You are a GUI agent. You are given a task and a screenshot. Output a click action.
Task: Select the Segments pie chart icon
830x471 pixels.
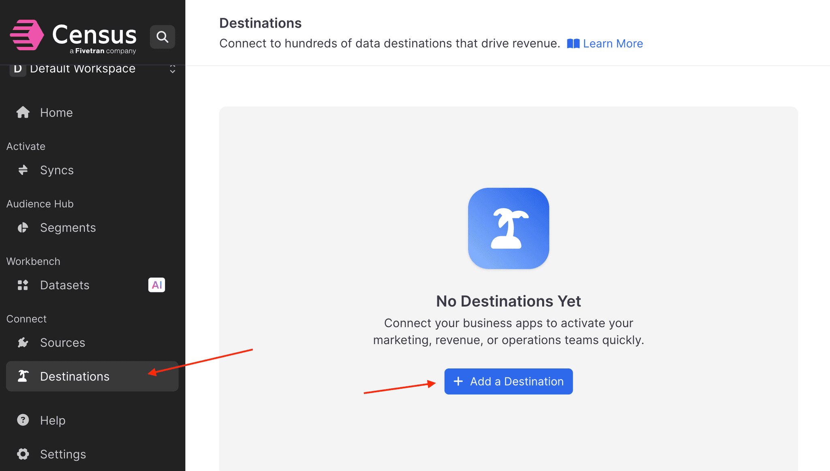coord(23,227)
